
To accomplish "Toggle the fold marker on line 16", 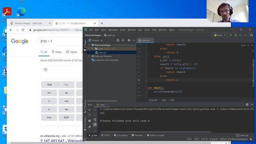I will tap(147, 80).
